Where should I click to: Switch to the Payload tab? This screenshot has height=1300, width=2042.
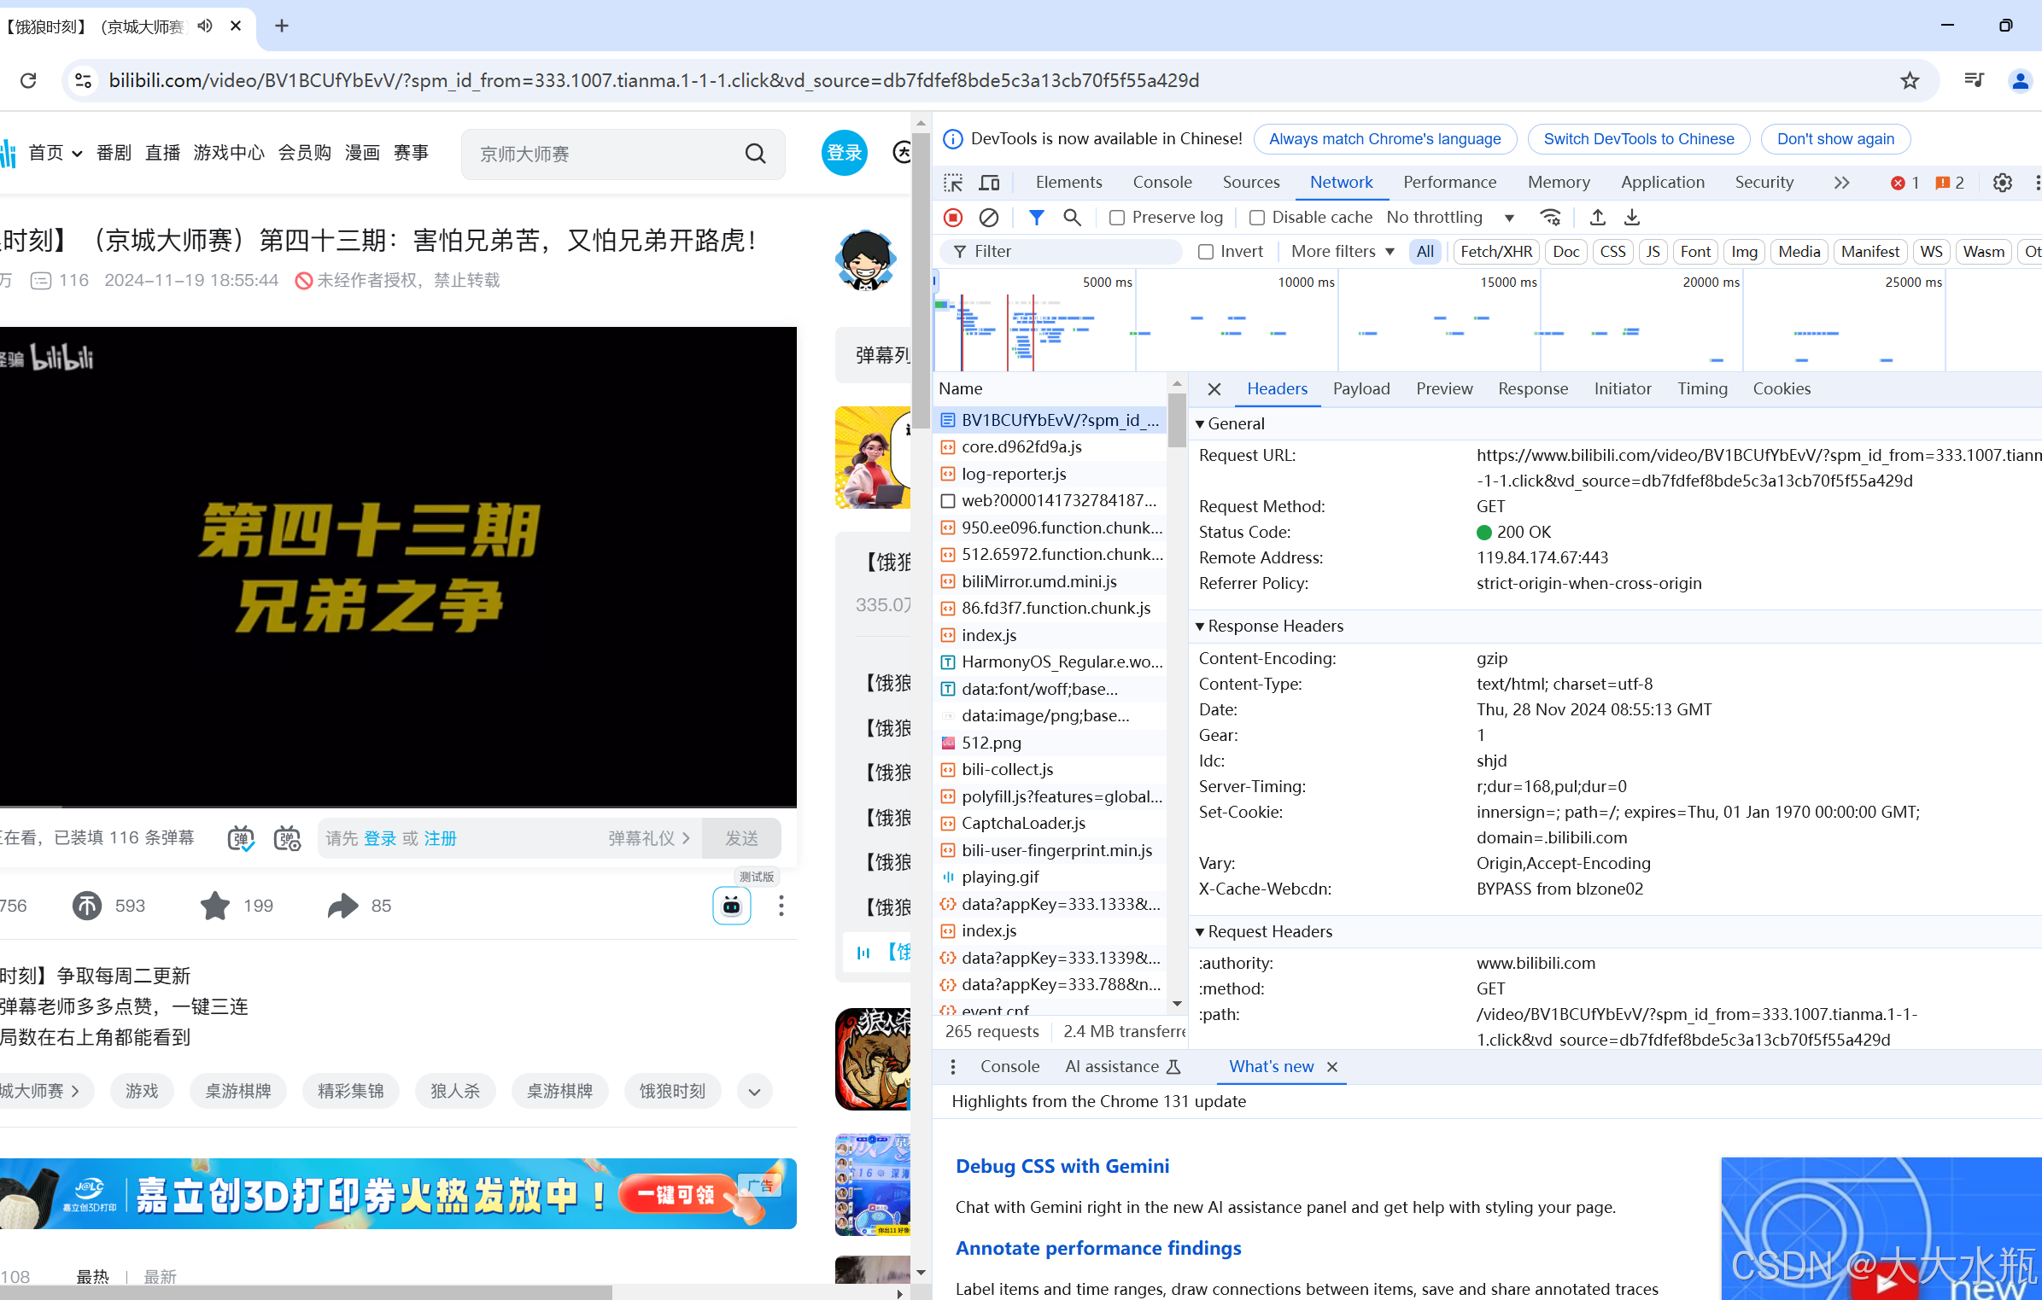pyautogui.click(x=1361, y=388)
